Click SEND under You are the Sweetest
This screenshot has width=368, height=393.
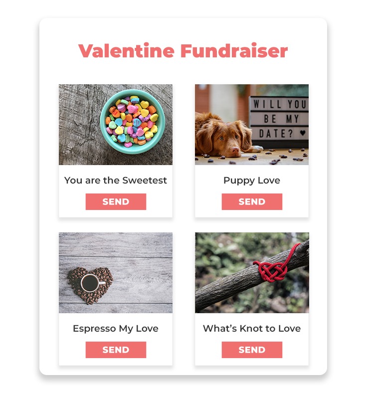click(x=116, y=201)
